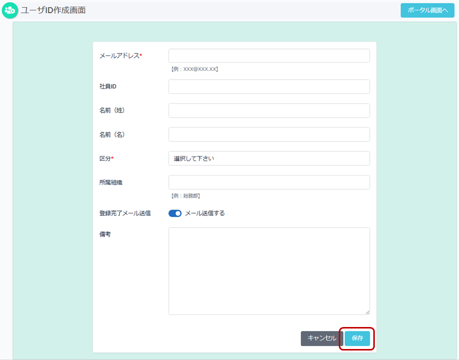Screen dimensions: 459x360
Task: Click the 区分 required field label
Action: (x=106, y=158)
